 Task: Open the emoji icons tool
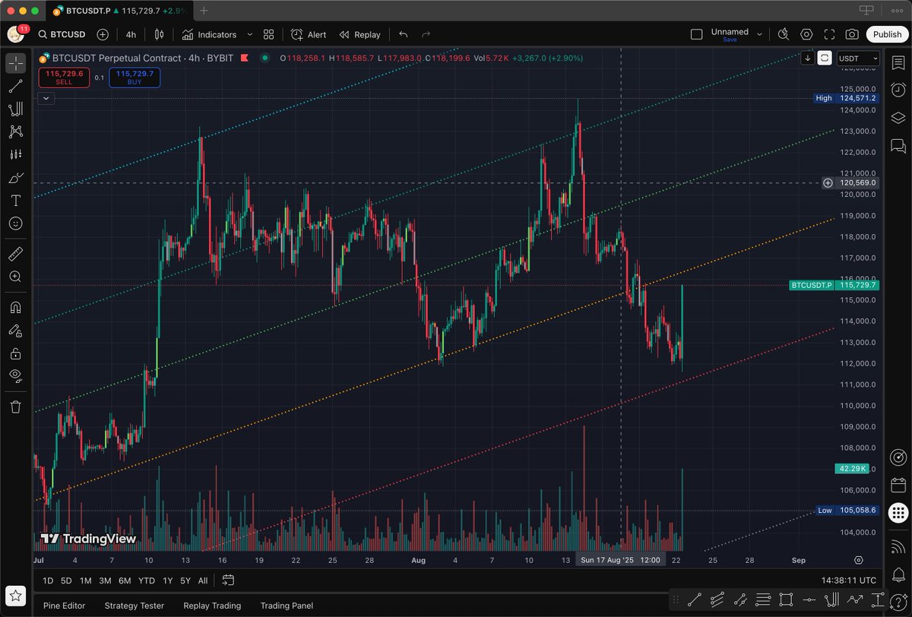(15, 223)
